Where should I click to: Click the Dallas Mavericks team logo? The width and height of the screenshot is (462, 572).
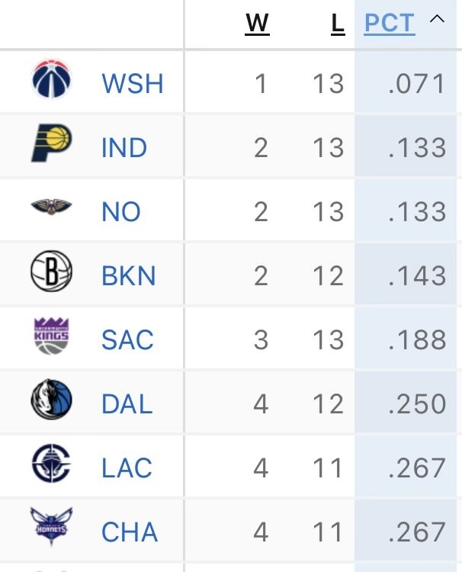click(x=51, y=400)
